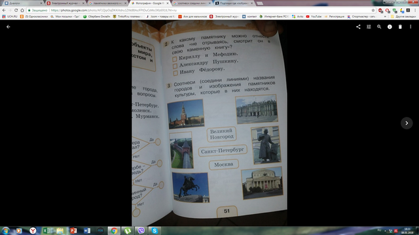
Task: Switch to the памятники великого Google search tab
Action: 107,3
